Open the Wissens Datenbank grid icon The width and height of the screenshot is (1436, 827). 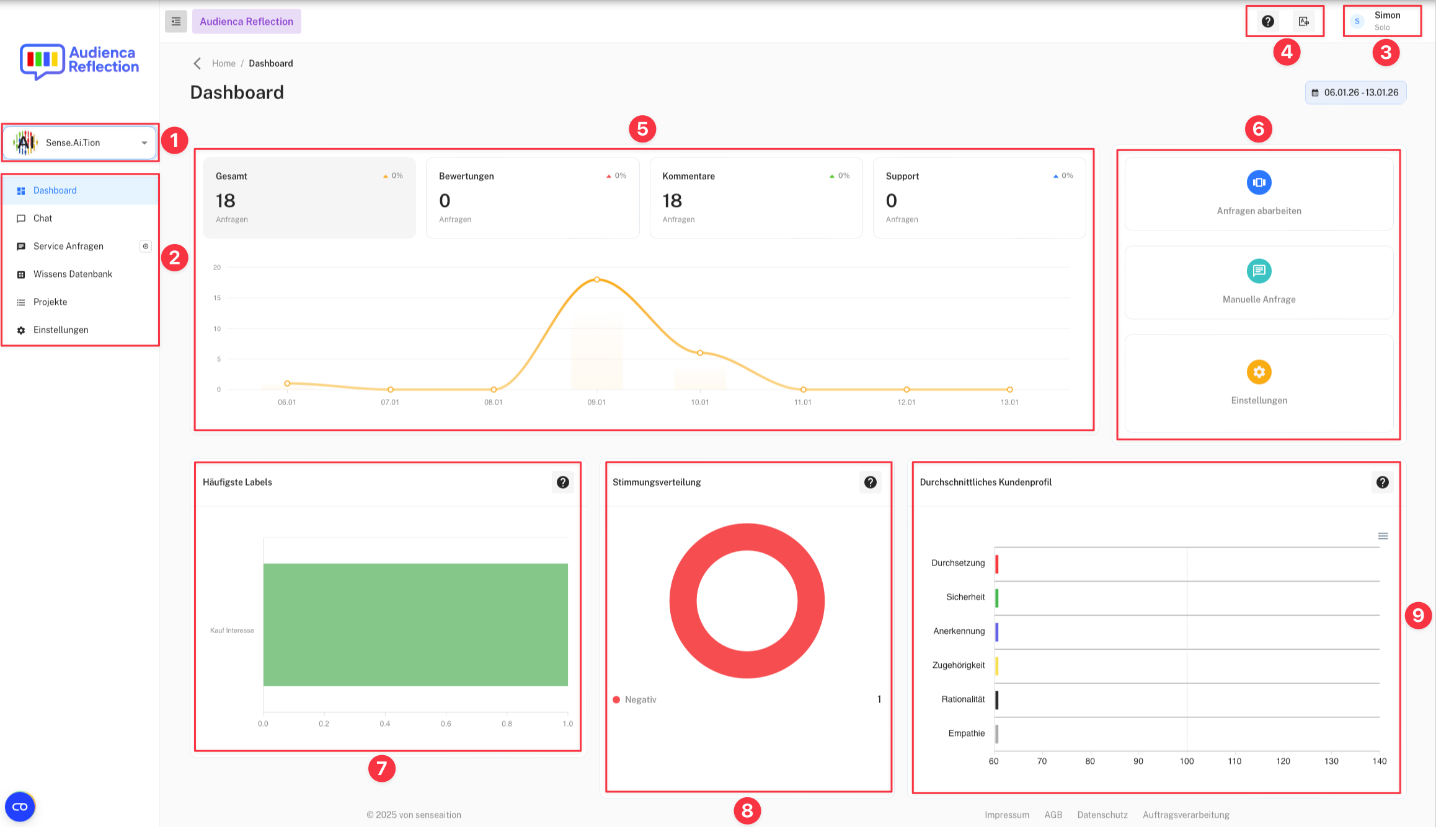pos(21,274)
